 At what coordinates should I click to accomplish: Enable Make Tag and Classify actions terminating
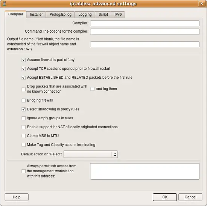point(23,145)
